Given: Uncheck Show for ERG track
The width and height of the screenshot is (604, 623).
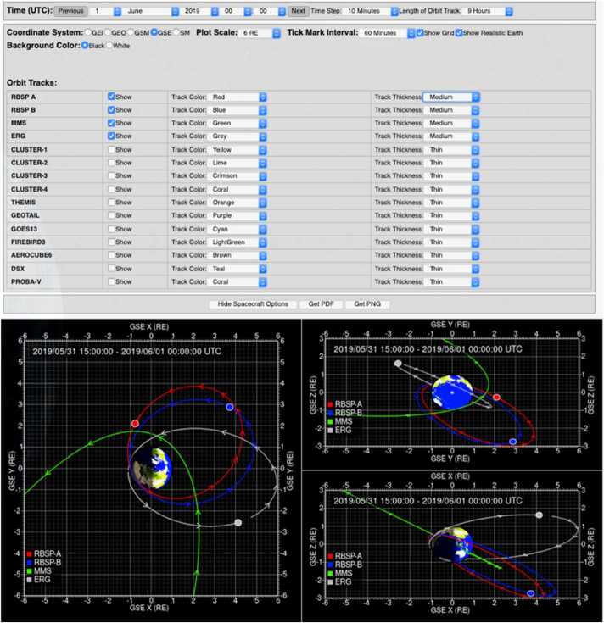Looking at the screenshot, I should click(112, 136).
